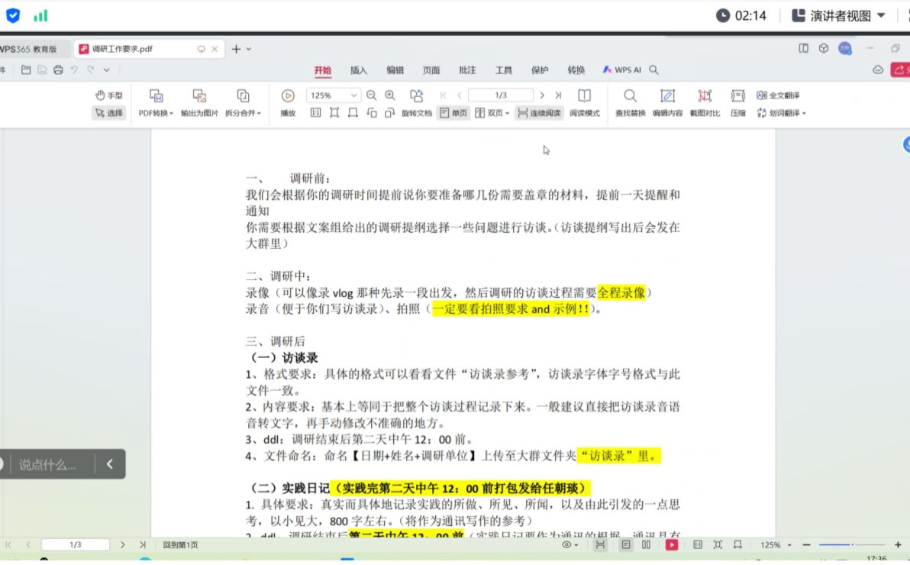910x565 pixels.
Task: Click the 全文翻译 full translation button
Action: [x=778, y=95]
